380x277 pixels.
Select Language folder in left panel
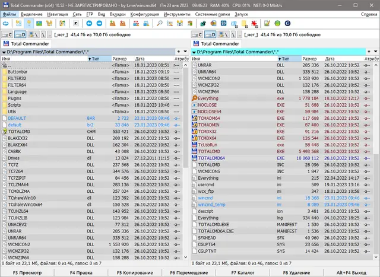92,92
